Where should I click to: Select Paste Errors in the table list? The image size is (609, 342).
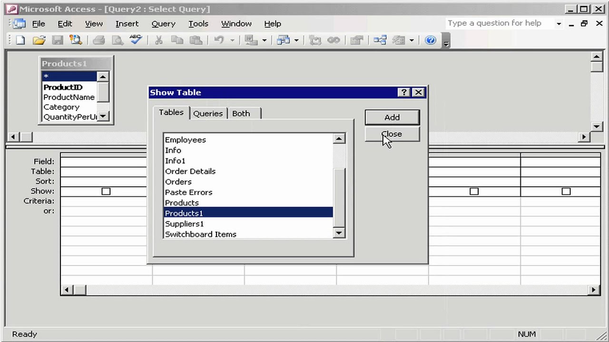click(x=248, y=192)
